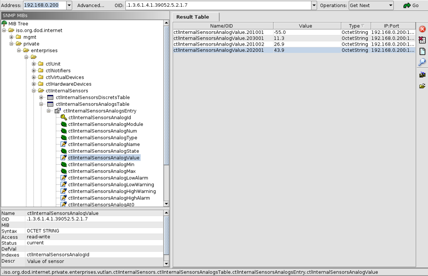Click the save results icon below magnifier
This screenshot has width=428, height=276.
click(x=422, y=74)
